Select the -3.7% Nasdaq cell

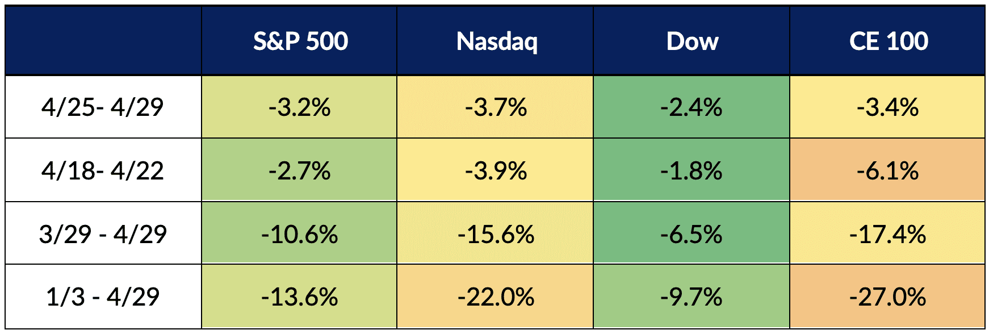pos(496,107)
